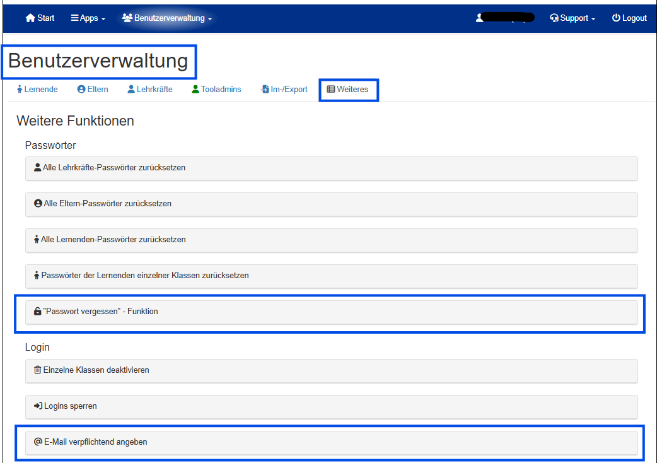
Task: Switch to the Lernende tab
Action: [37, 90]
